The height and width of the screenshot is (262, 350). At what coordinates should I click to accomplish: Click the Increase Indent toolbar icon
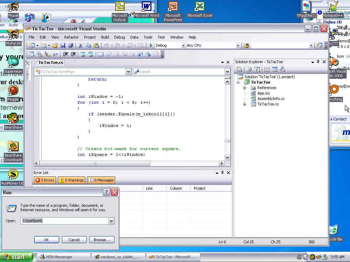point(73,54)
